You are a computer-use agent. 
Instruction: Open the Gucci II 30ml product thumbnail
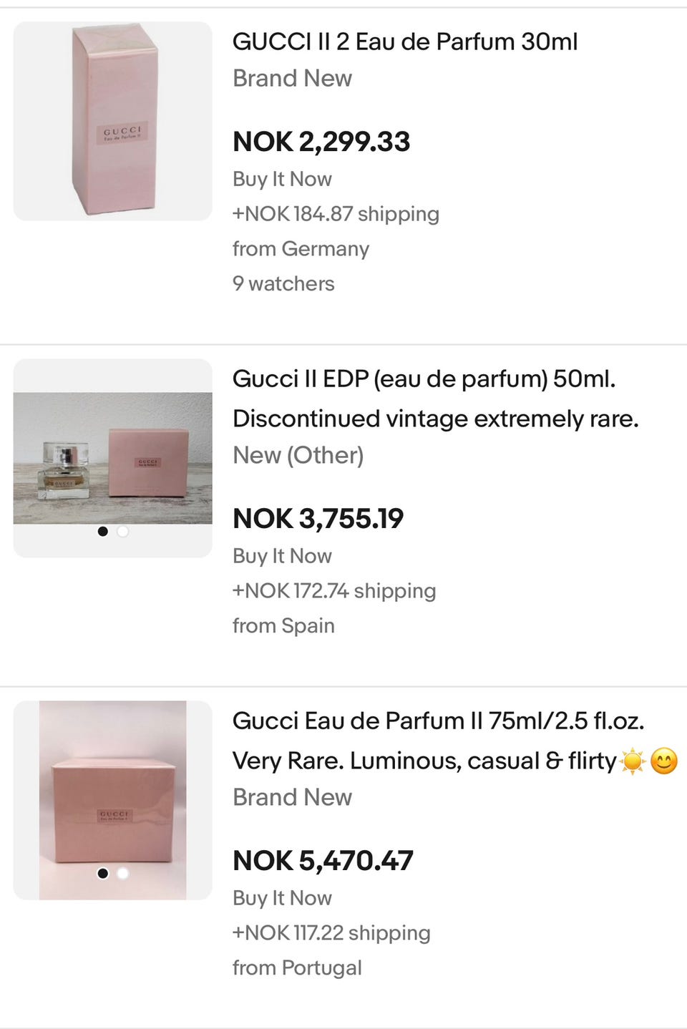click(113, 121)
